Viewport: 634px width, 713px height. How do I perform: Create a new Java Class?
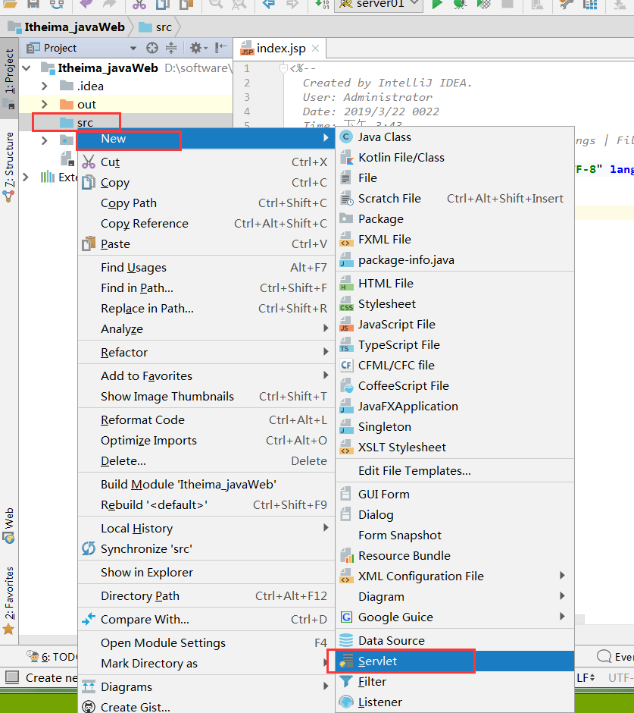(x=454, y=137)
